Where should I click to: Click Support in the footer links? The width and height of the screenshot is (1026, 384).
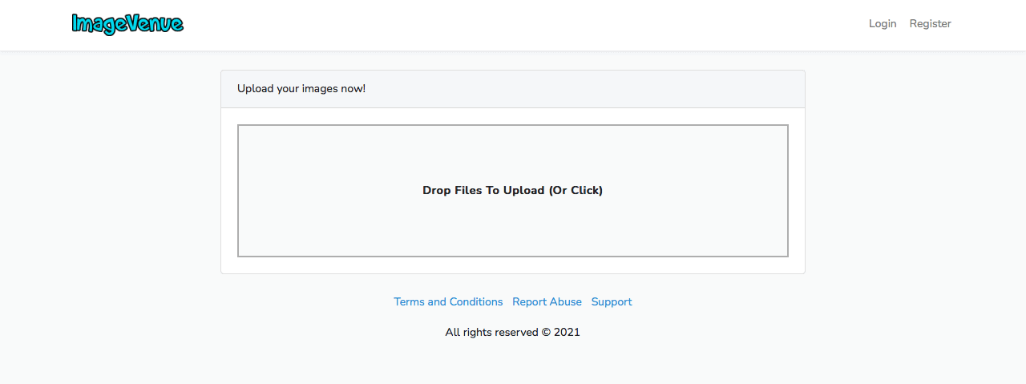coord(612,302)
